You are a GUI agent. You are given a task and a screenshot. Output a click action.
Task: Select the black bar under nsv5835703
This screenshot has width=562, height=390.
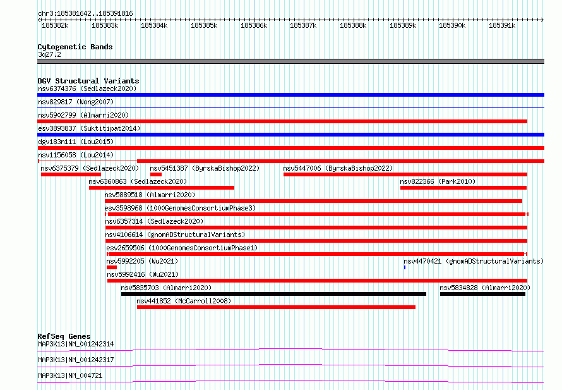pos(274,294)
